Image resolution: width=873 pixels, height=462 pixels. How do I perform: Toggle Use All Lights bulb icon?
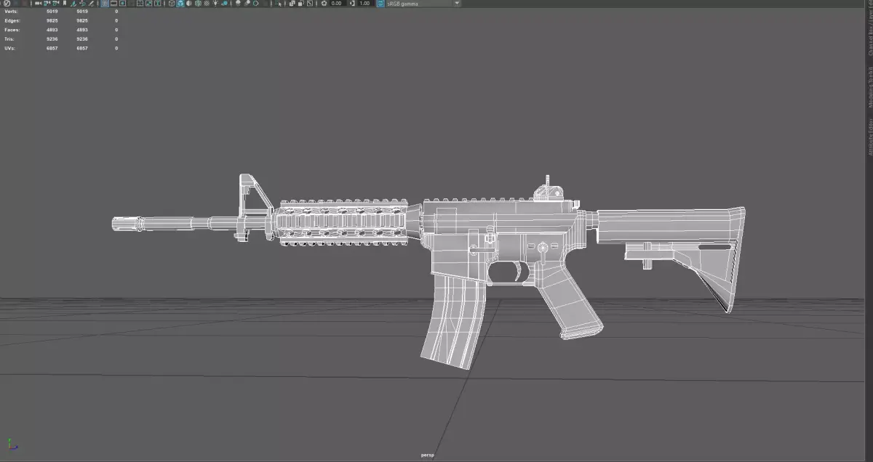[x=215, y=4]
